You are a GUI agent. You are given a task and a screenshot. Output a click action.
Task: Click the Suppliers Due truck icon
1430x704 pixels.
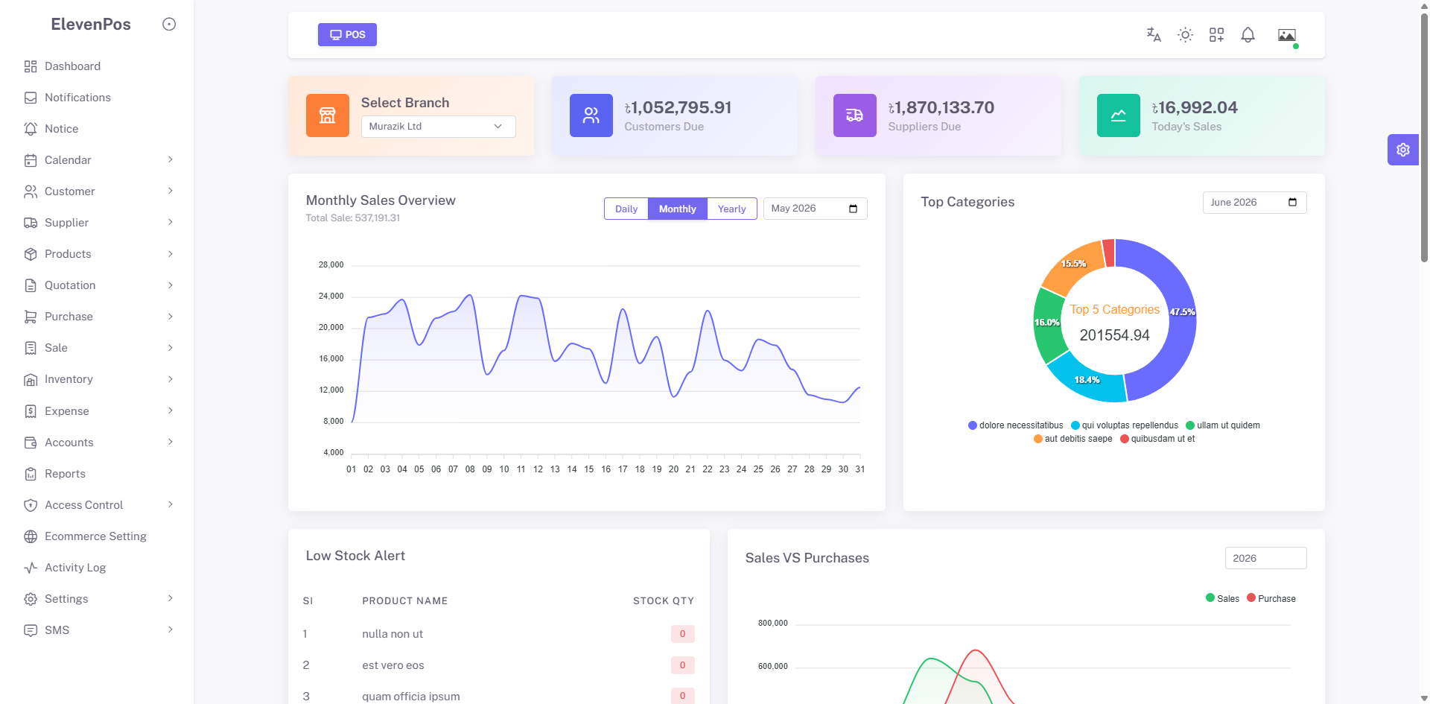coord(855,115)
